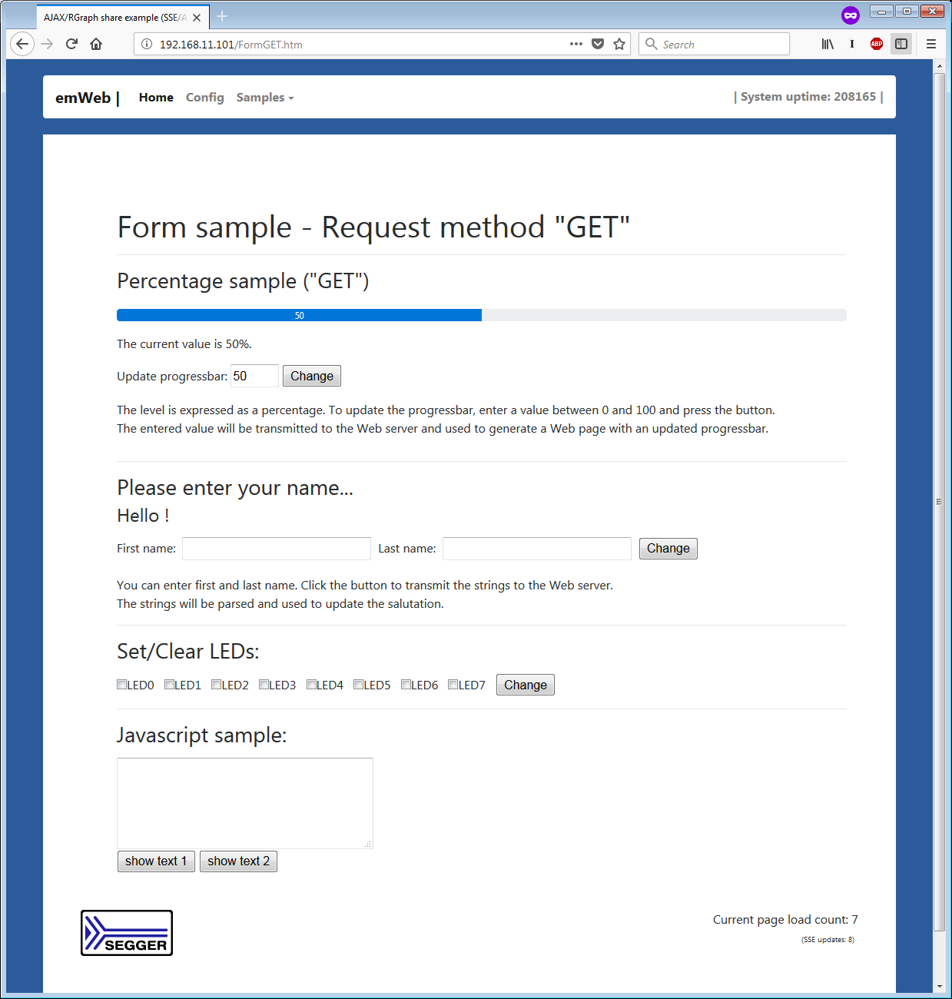Enable the LED1 checkbox
Viewport: 952px width, 999px height.
169,685
